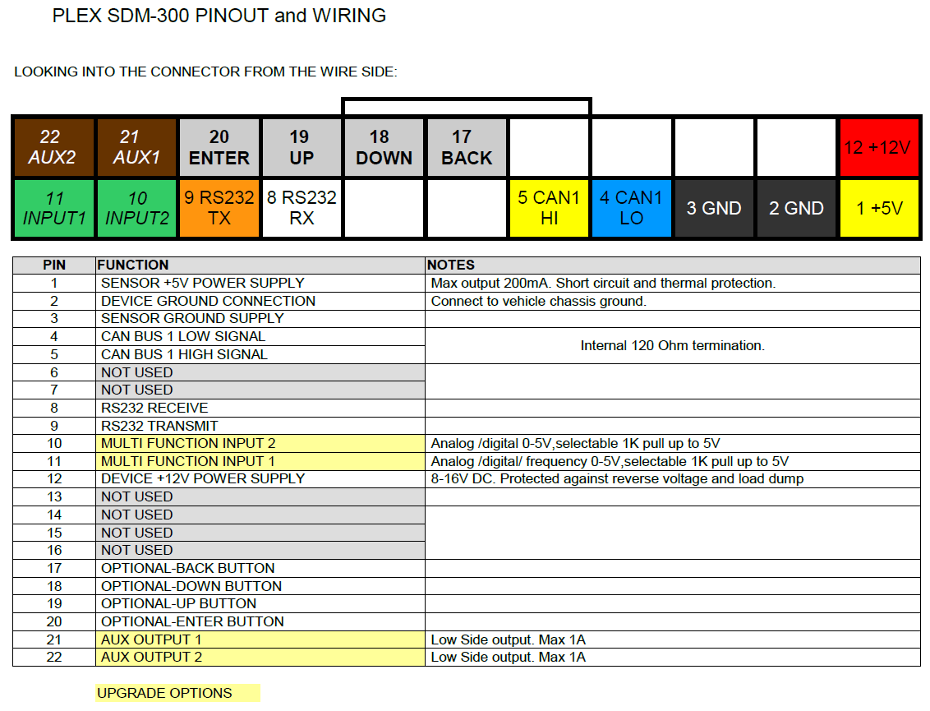Click the green 11 INPUT1 cell
The width and height of the screenshot is (930, 711).
(54, 208)
